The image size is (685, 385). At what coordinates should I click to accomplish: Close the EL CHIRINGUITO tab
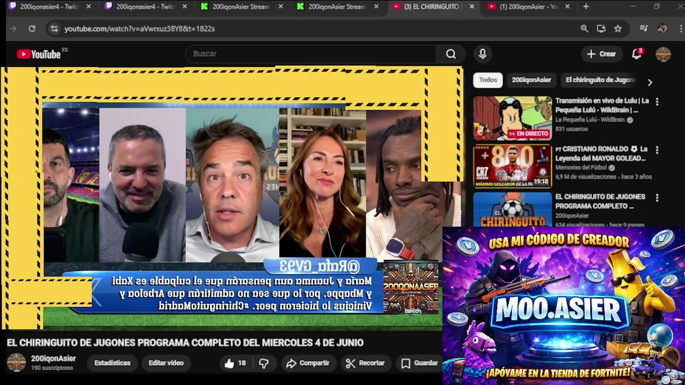pos(471,6)
